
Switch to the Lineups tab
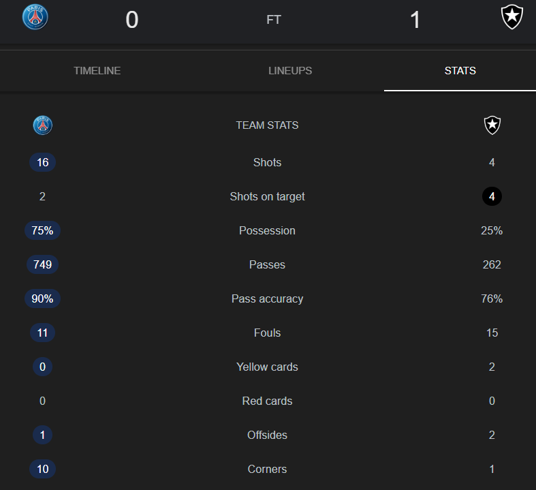point(290,71)
